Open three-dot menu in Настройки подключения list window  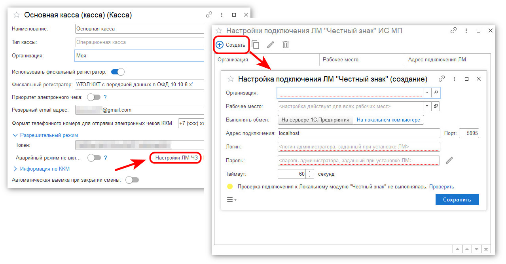pos(466,30)
